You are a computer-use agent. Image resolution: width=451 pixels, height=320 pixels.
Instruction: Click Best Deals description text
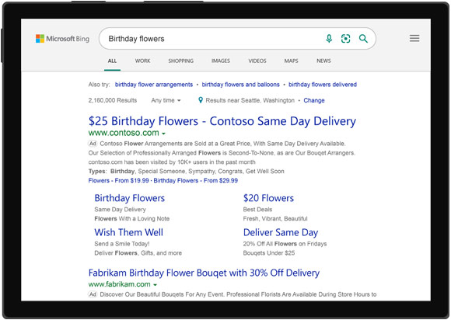click(257, 209)
